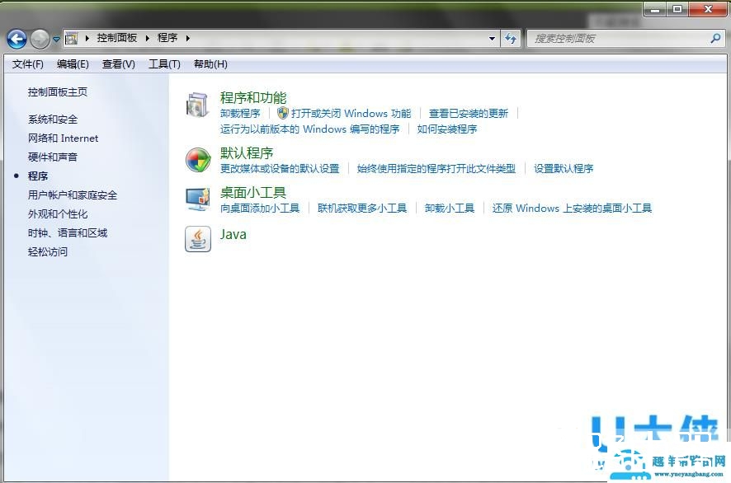This screenshot has height=483, width=731.
Task: Click the refresh button beside address bar
Action: [511, 38]
